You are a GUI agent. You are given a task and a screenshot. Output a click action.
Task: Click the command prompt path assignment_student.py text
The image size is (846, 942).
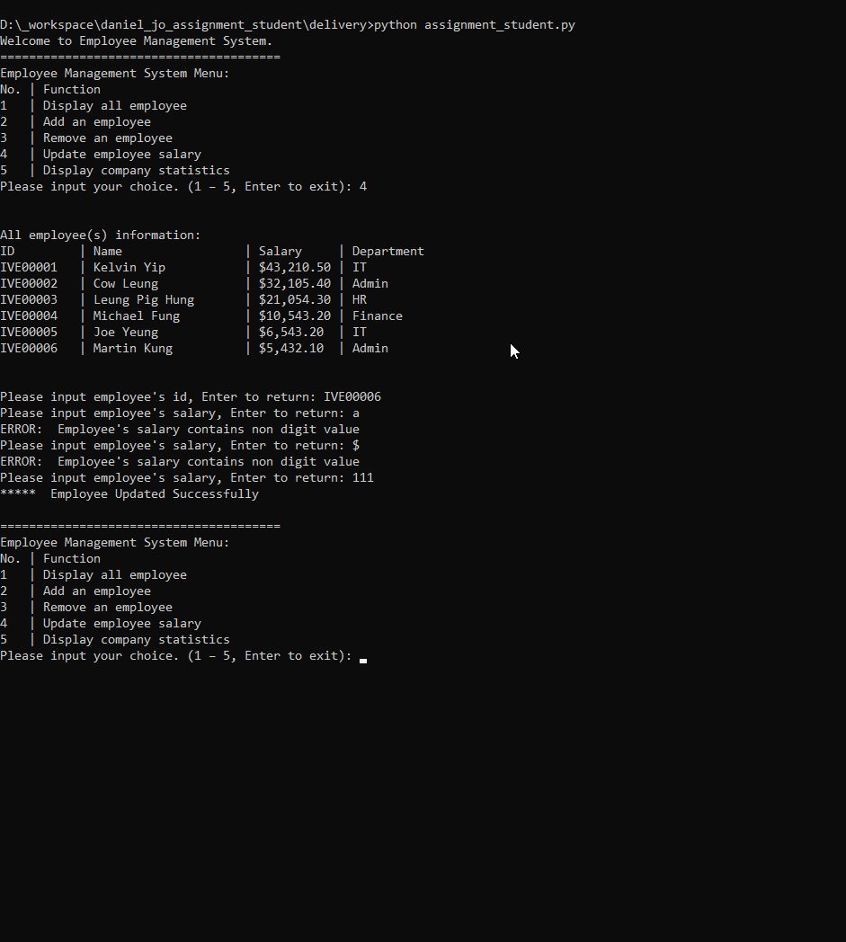(499, 24)
